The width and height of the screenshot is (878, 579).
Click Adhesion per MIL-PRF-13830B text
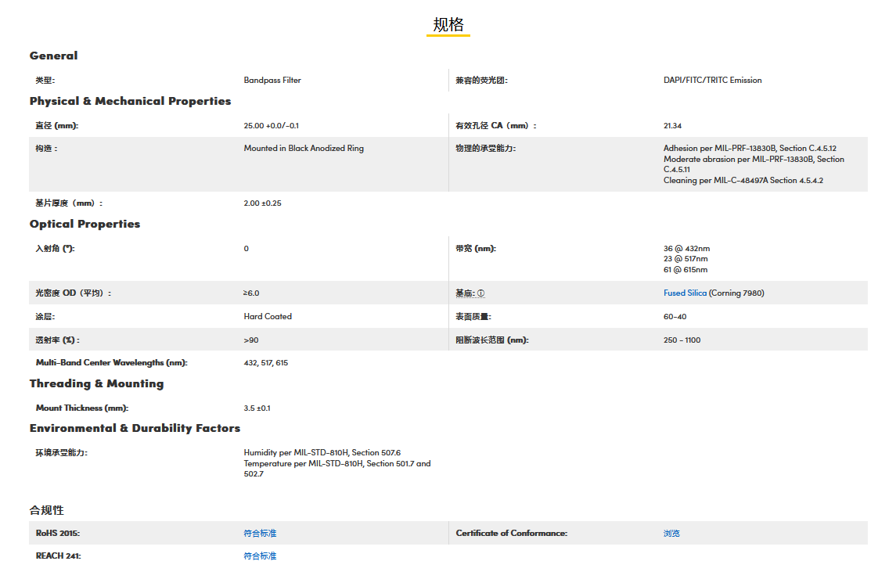(750, 148)
